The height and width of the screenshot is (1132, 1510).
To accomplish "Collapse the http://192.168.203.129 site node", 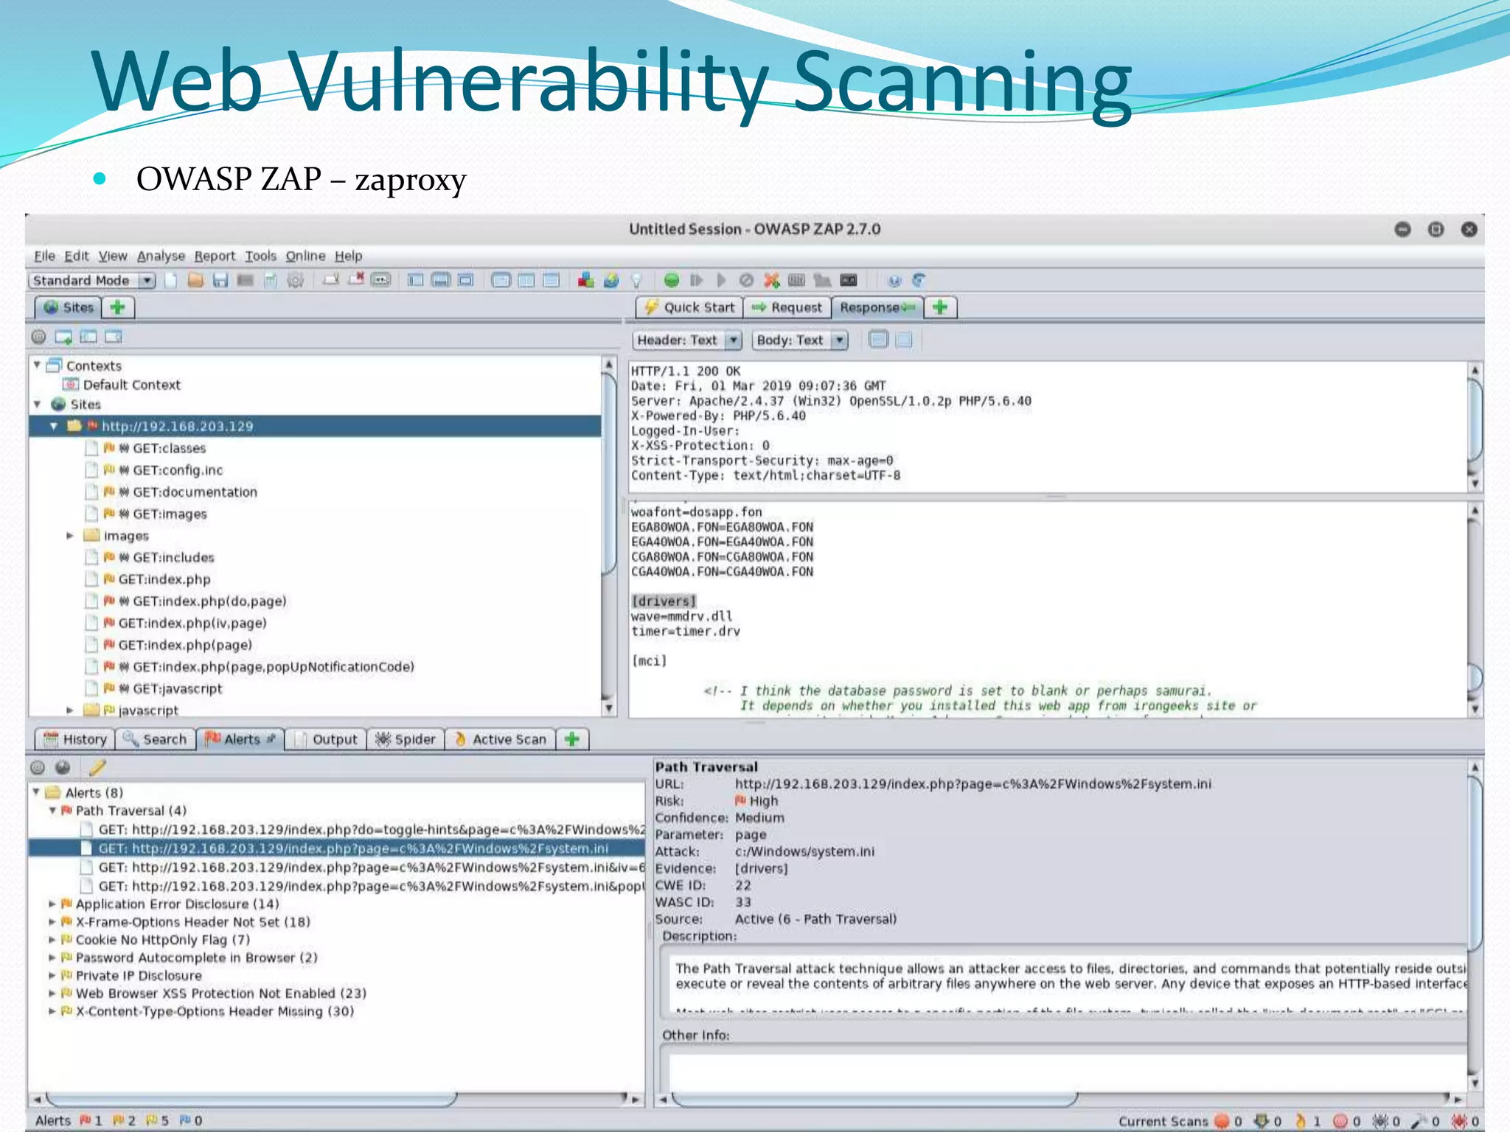I will coord(54,426).
